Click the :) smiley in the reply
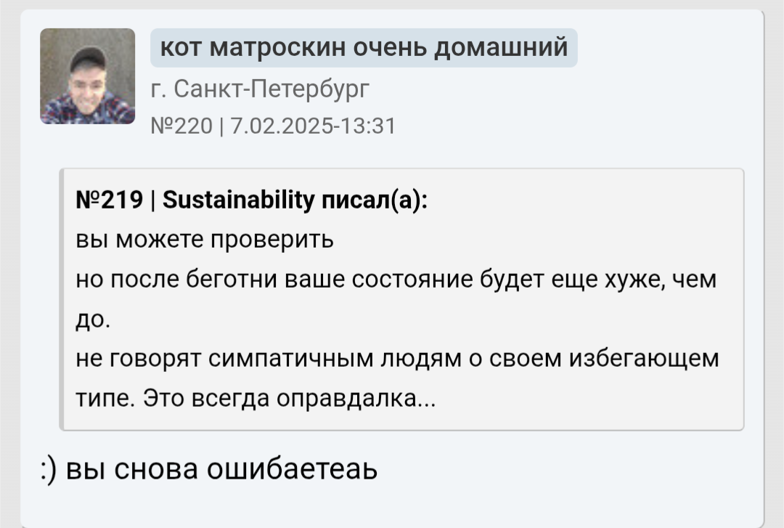 point(49,471)
